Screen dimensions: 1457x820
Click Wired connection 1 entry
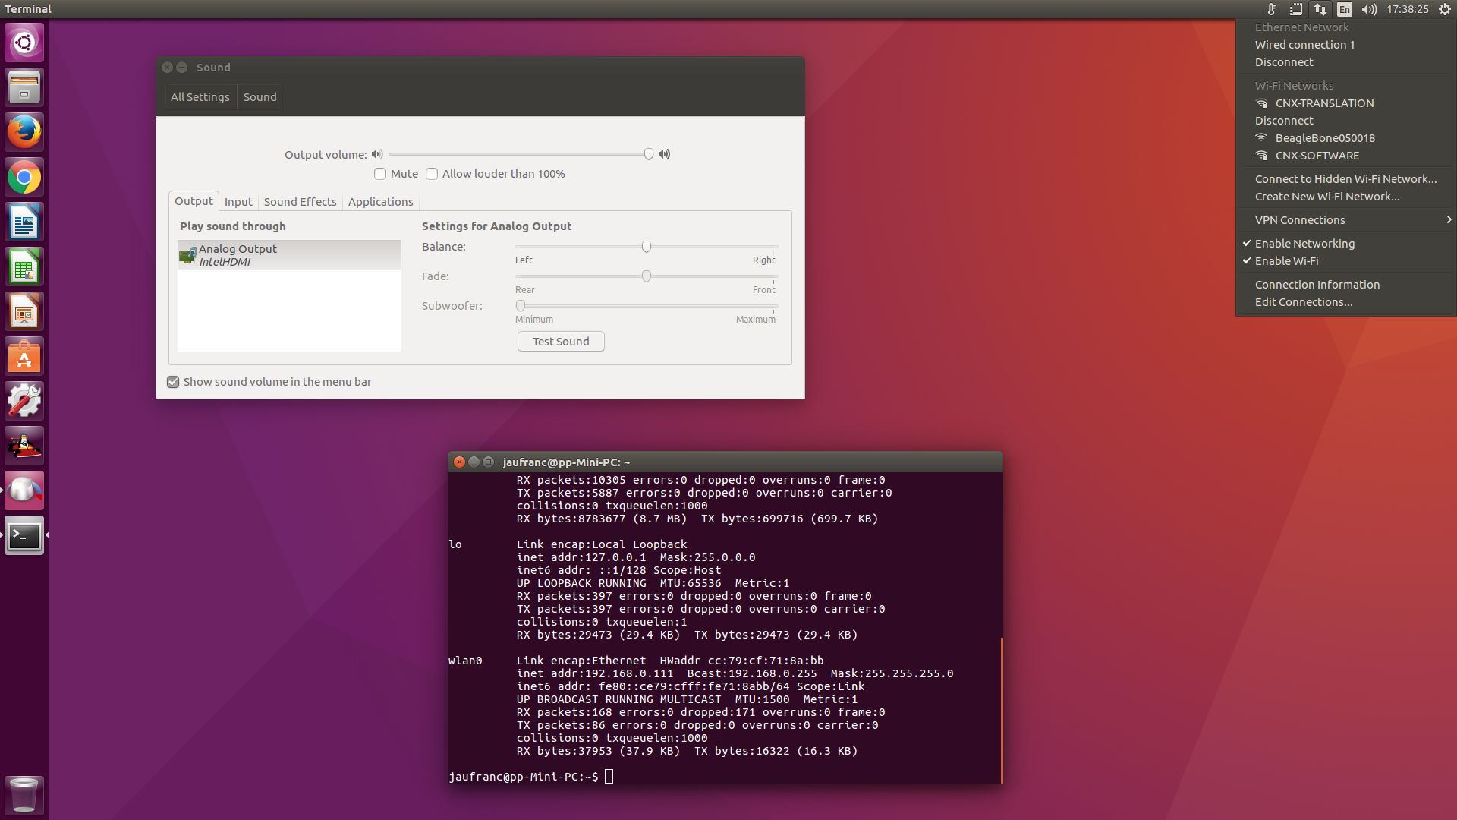1304,45
